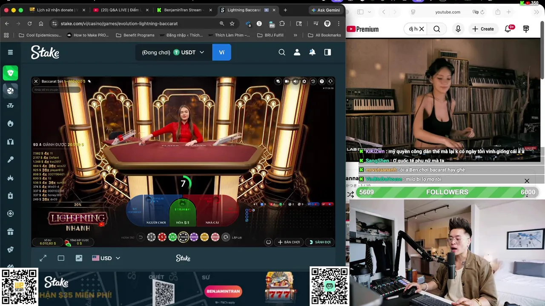Enable theatre mode below the game

(x=61, y=258)
